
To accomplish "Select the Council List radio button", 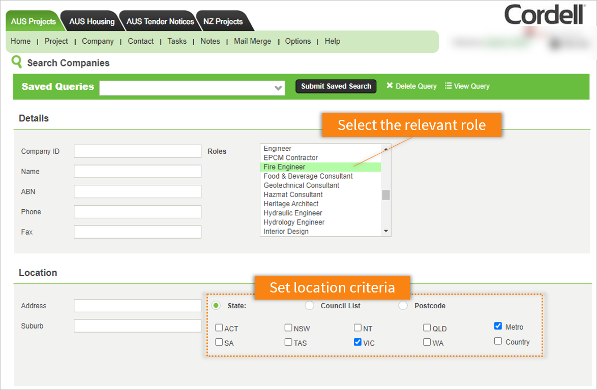I will [310, 305].
